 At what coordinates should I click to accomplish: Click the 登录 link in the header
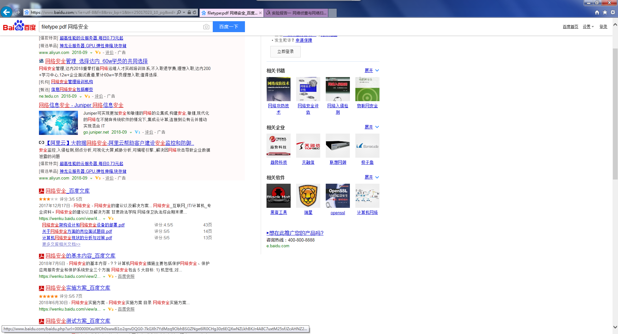[603, 27]
